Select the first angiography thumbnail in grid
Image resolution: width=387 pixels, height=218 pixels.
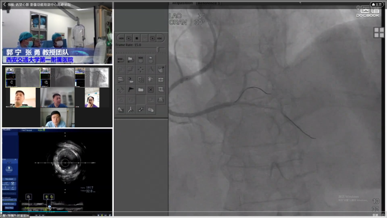pyautogui.click(x=23, y=77)
